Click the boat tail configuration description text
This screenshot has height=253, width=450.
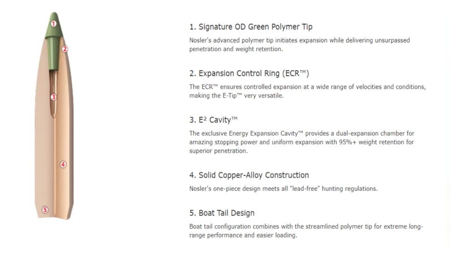point(306,231)
